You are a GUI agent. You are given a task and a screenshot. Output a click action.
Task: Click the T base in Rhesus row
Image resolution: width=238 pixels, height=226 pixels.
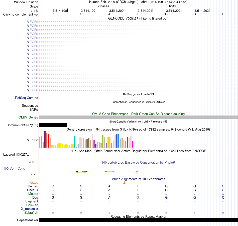138,190
